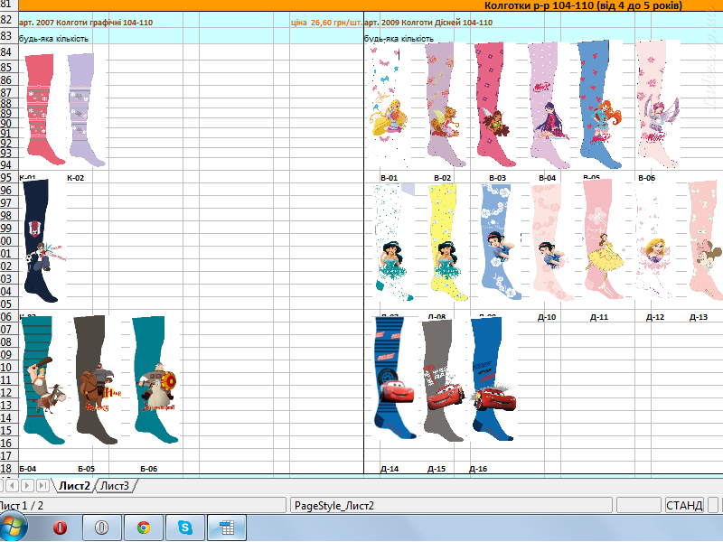
Task: Click the price text "ціна 26,60 грн/шт."
Action: point(326,23)
